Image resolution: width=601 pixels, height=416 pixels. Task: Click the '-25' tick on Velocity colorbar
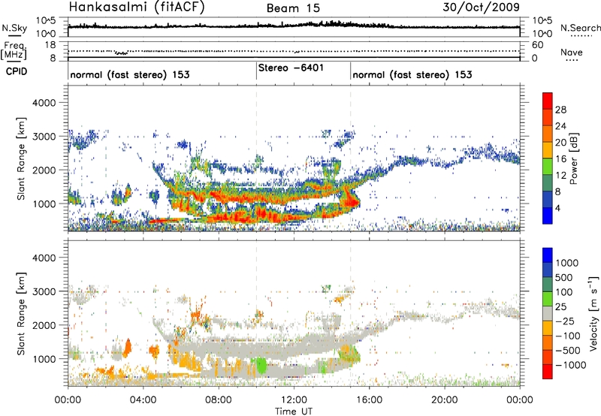[565, 321]
